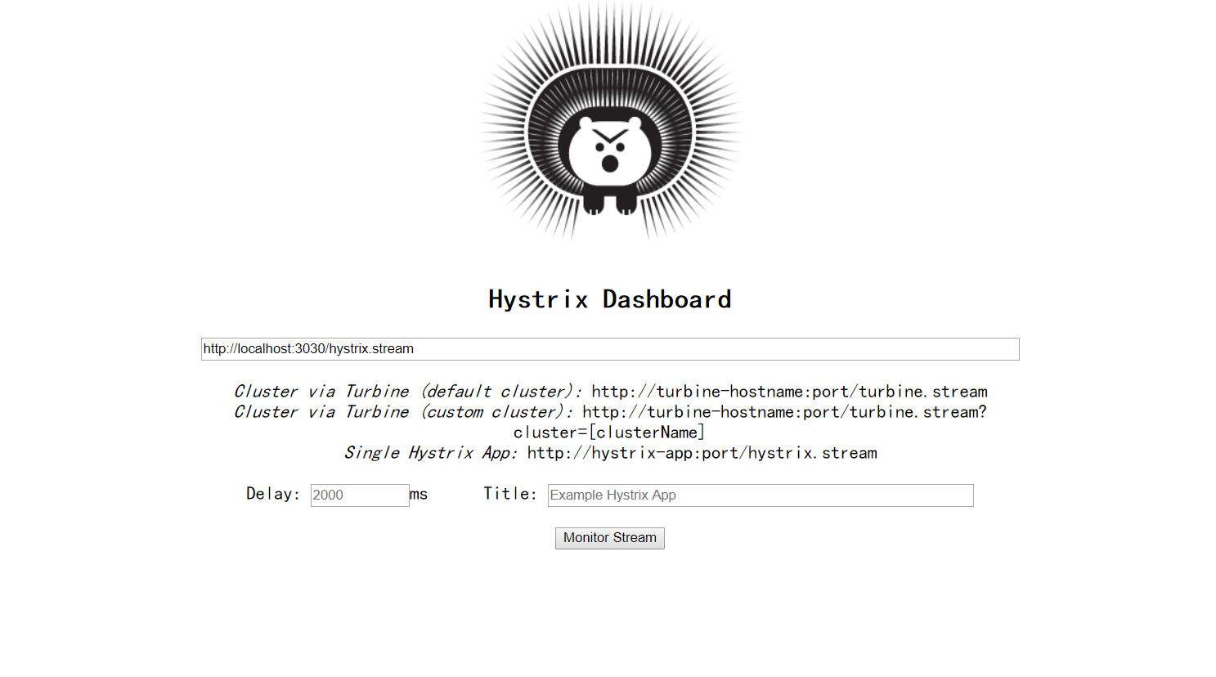Click the text 'cluster=[clusterName]'
The image size is (1216, 677).
click(609, 433)
